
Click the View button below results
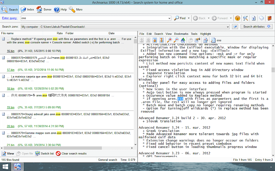(8, 154)
